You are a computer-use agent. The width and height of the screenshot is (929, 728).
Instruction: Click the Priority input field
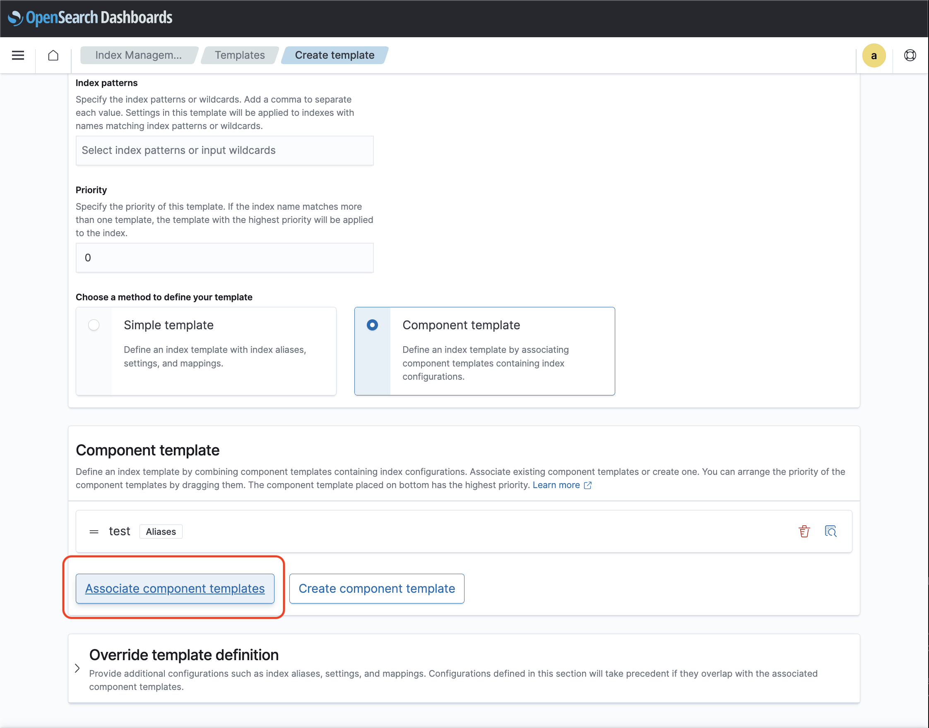pyautogui.click(x=224, y=257)
